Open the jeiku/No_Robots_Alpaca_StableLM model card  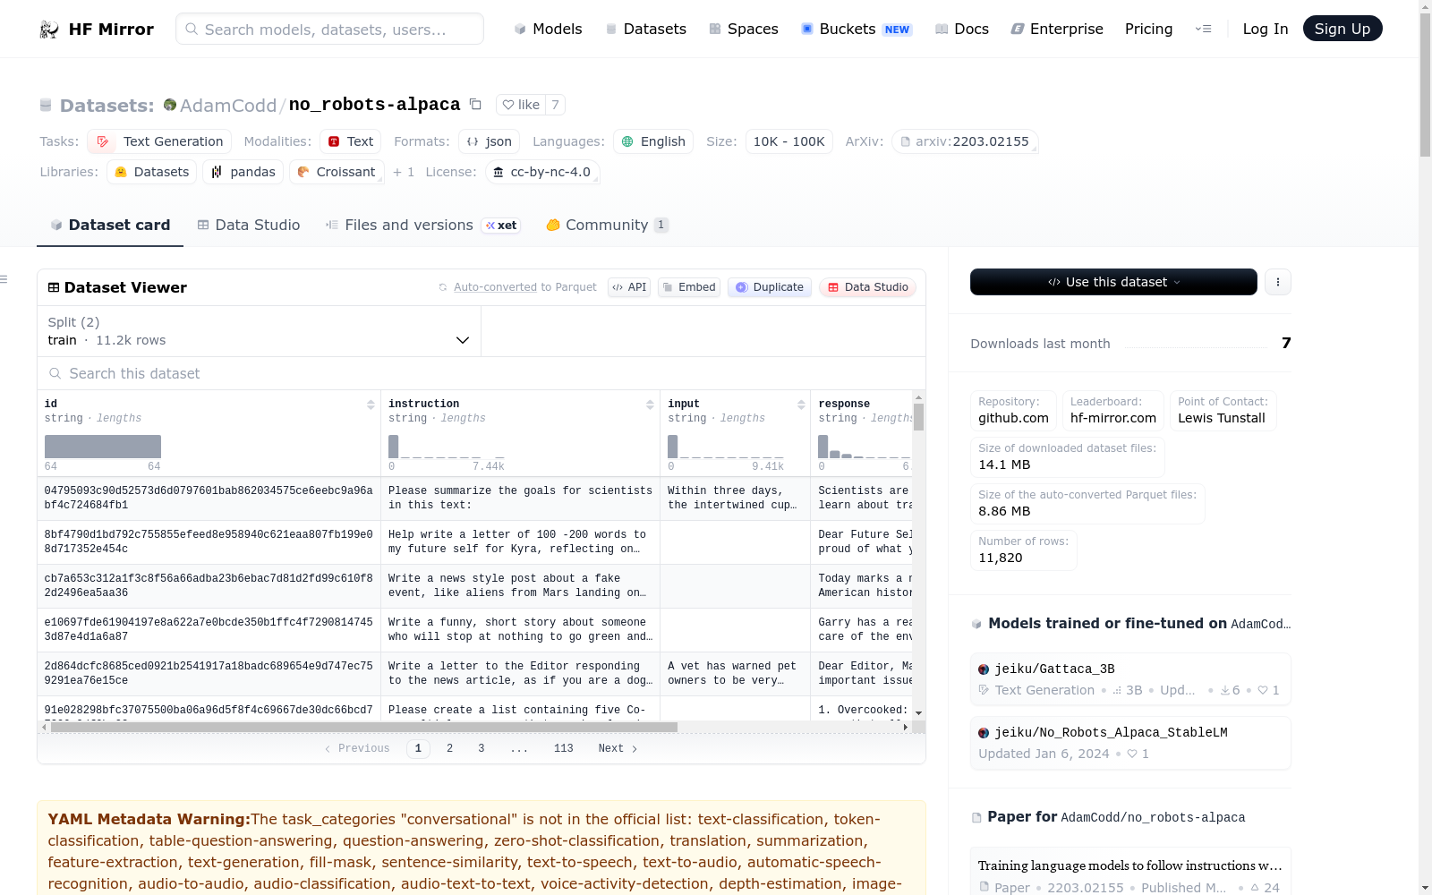tap(1130, 743)
